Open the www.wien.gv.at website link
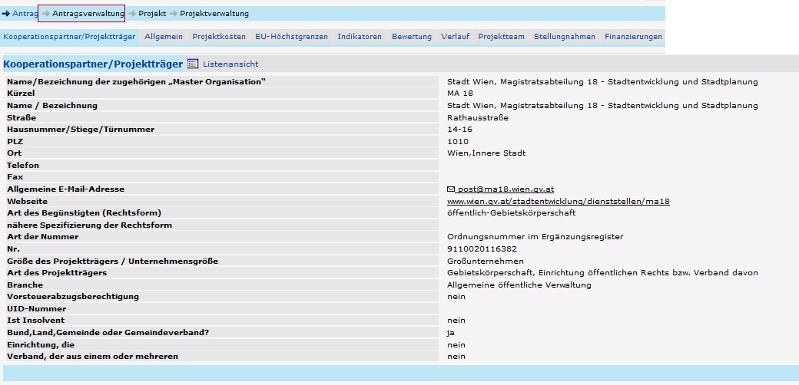 click(x=559, y=201)
